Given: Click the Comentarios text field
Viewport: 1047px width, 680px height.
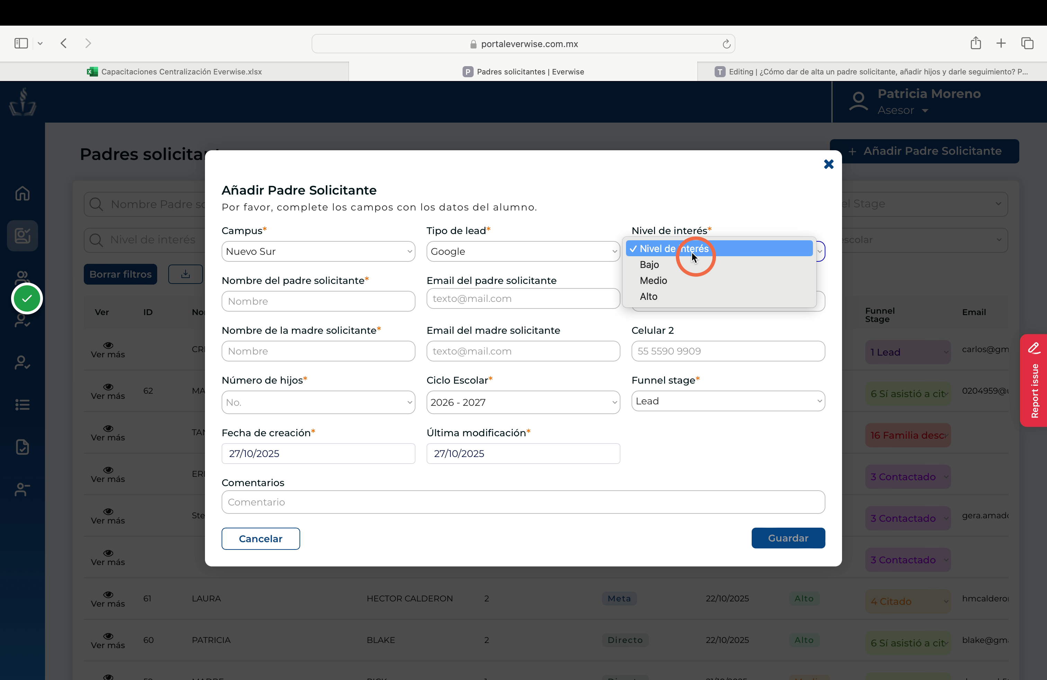Looking at the screenshot, I should [523, 502].
